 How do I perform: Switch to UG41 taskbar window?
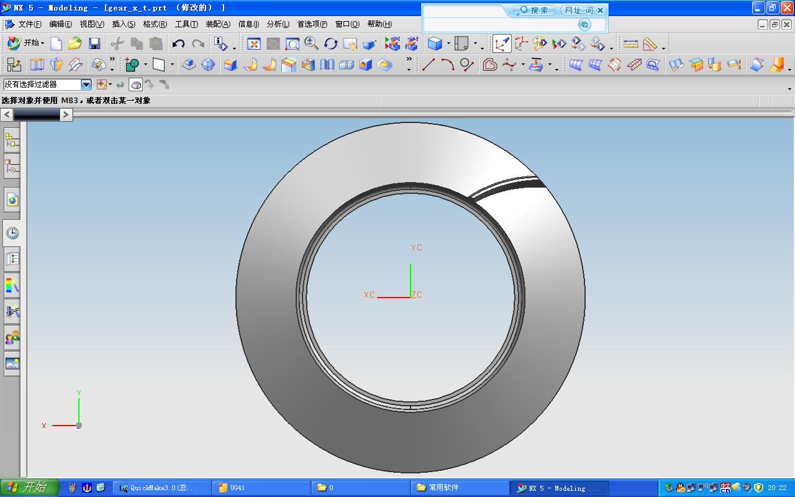261,488
